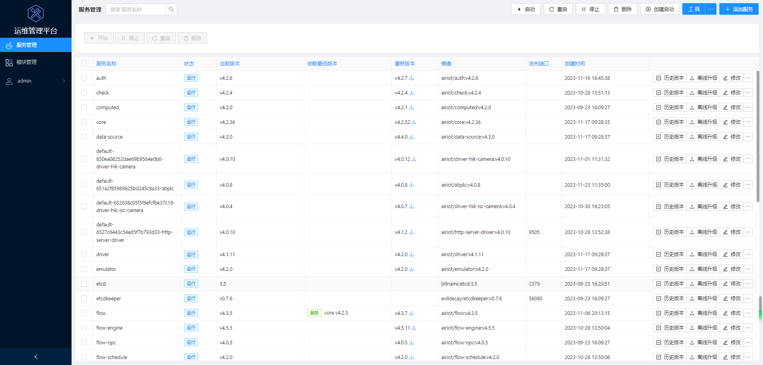
Task: Open more actions for check row
Action: pyautogui.click(x=748, y=93)
